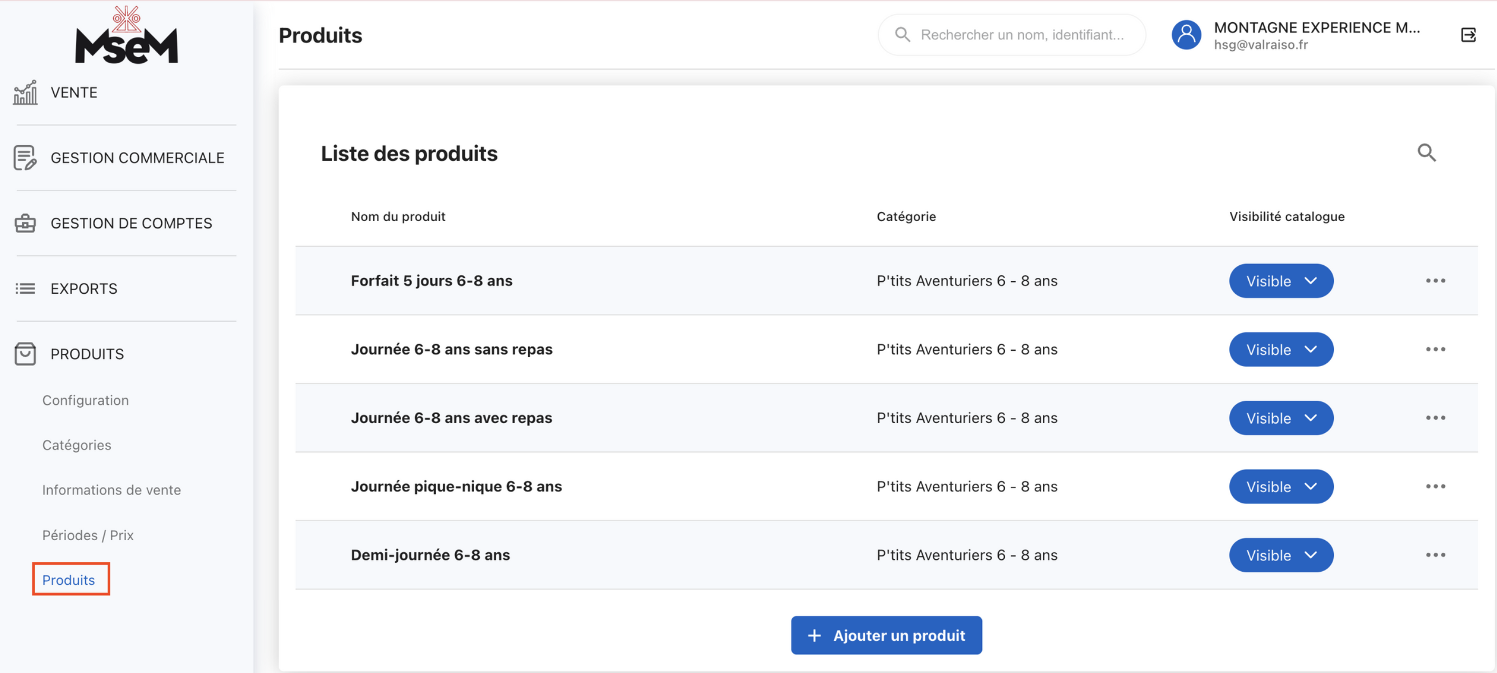Click the VENTE chart icon
The height and width of the screenshot is (673, 1497).
(25, 93)
